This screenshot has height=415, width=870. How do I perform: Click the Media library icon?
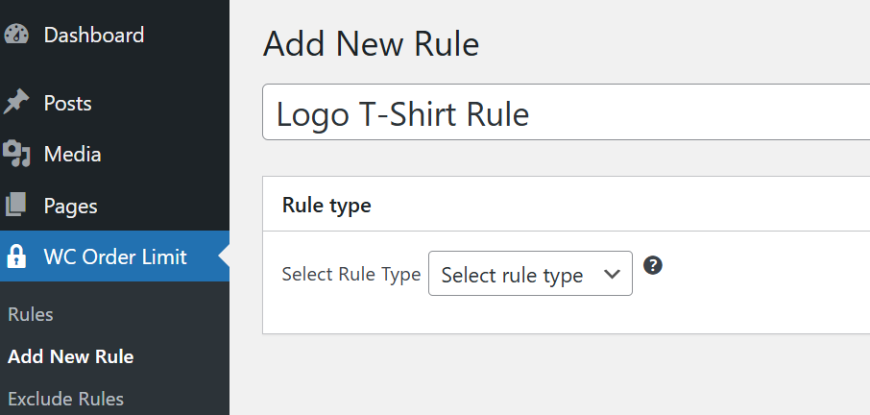(16, 154)
